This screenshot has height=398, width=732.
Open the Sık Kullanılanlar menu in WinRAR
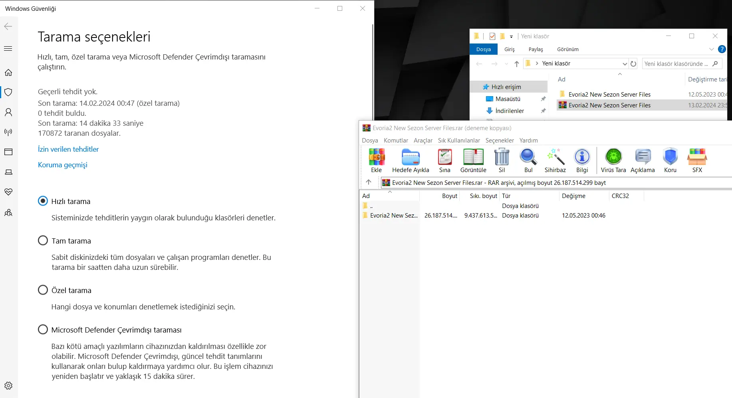(459, 141)
